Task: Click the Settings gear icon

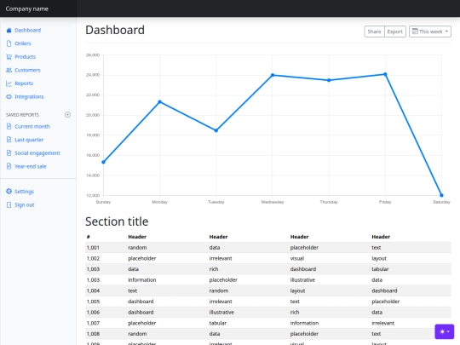Action: [x=9, y=192]
